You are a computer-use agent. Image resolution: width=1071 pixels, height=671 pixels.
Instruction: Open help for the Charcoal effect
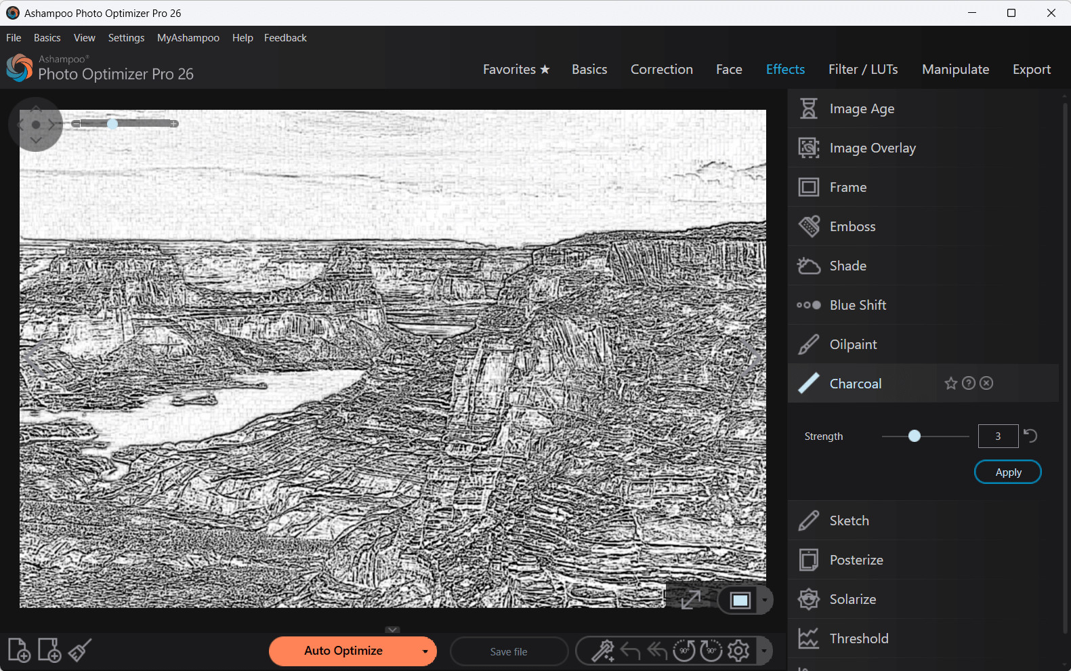(969, 384)
